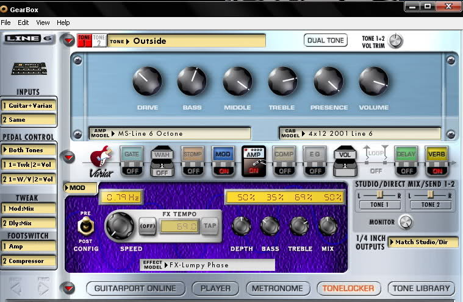
Task: Open the Edit menu
Action: coord(23,23)
